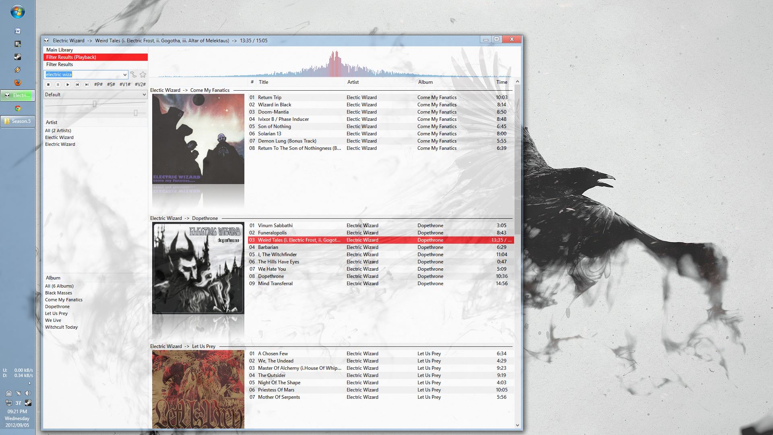Viewport: 773px width, 435px height.
Task: Filter by Dopethrone in Album list
Action: click(x=57, y=307)
